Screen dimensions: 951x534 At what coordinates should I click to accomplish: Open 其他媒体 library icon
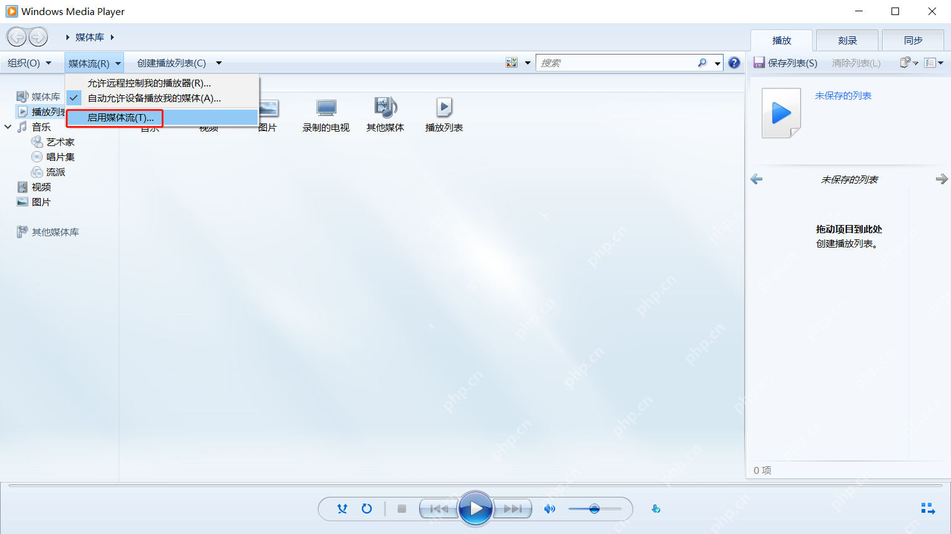tap(385, 115)
